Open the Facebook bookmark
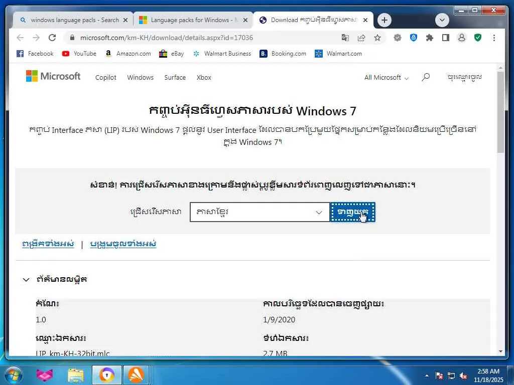 point(35,53)
